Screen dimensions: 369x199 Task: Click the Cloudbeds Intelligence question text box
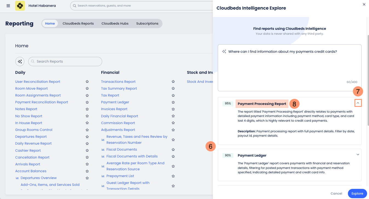pyautogui.click(x=290, y=68)
